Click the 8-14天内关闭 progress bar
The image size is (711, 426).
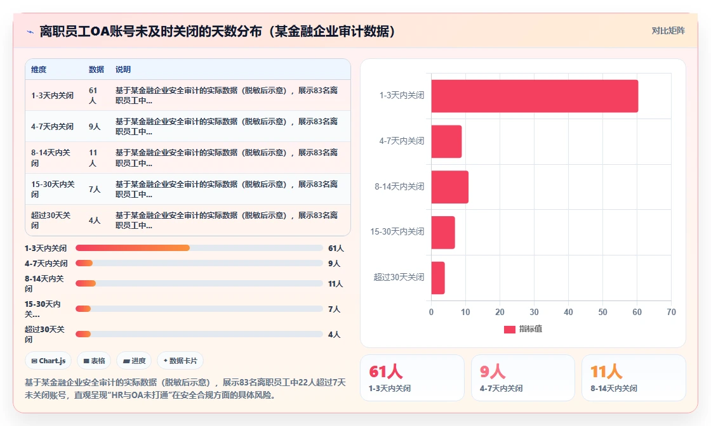coord(199,283)
